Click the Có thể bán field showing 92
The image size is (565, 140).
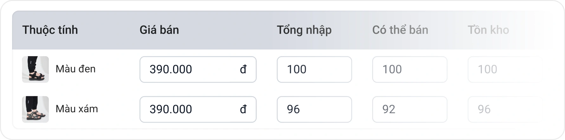(410, 109)
